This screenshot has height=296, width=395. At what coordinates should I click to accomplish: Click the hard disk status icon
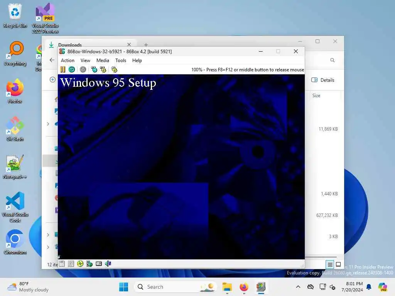coord(99,264)
